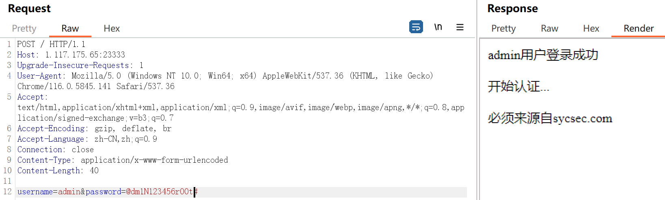Select the Request Raw tab
The height and width of the screenshot is (200, 665).
pos(70,28)
